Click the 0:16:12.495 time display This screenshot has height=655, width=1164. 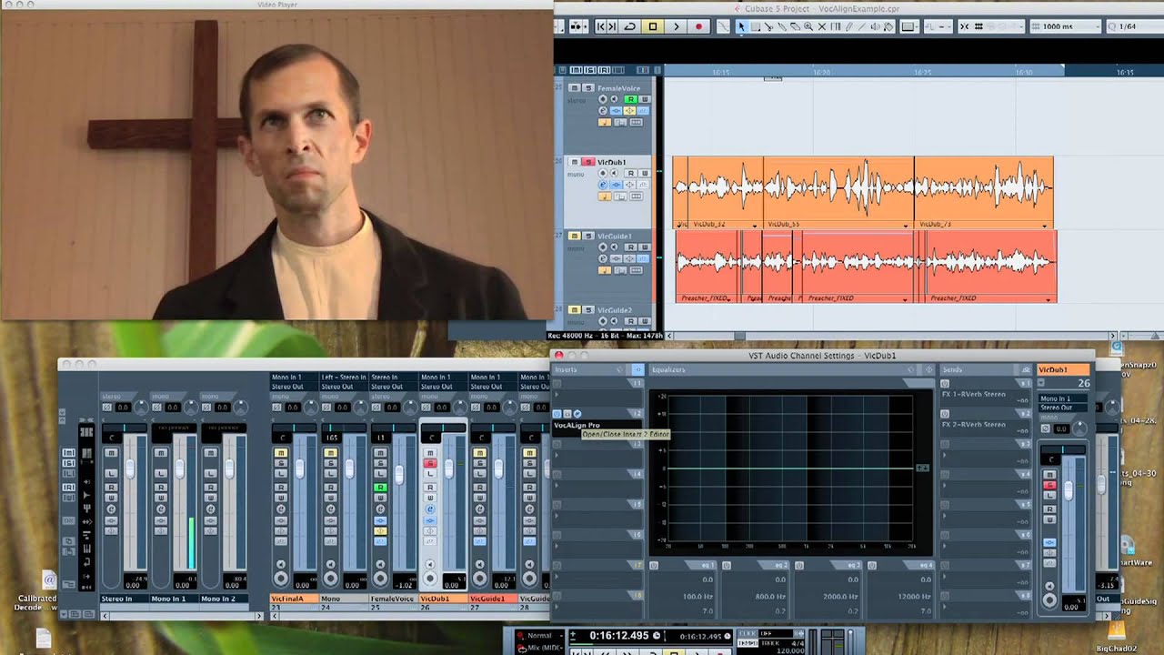click(619, 636)
